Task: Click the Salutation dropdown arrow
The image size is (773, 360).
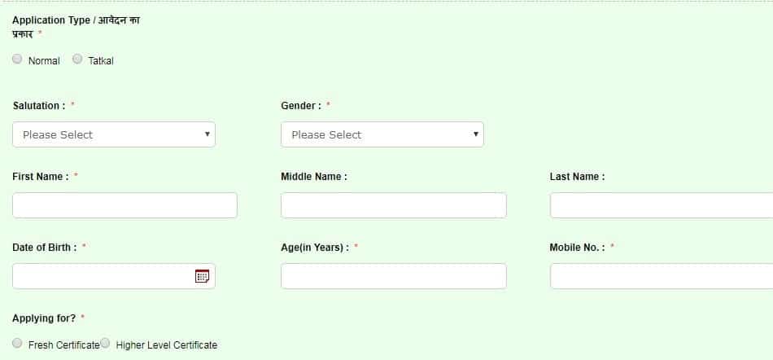Action: (207, 134)
